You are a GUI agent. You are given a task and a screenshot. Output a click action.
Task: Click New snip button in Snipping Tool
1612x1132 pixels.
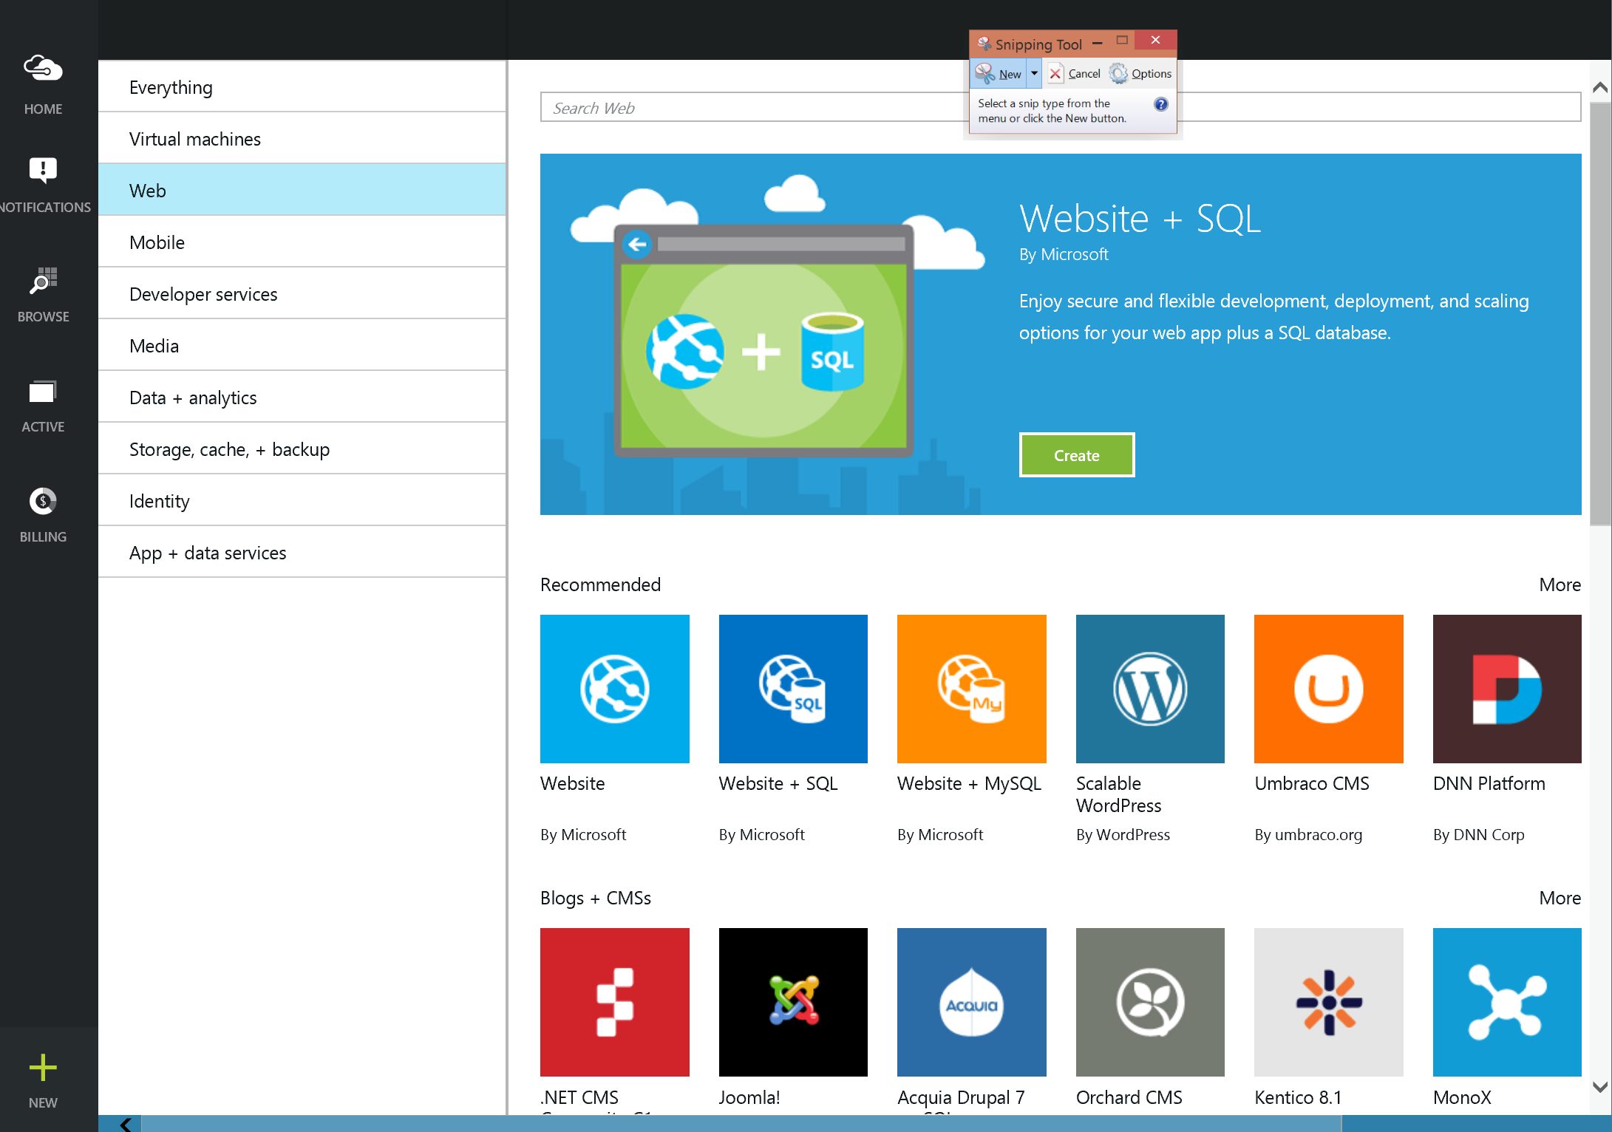coord(998,73)
